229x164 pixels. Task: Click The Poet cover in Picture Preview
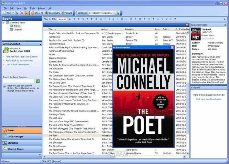143,98
